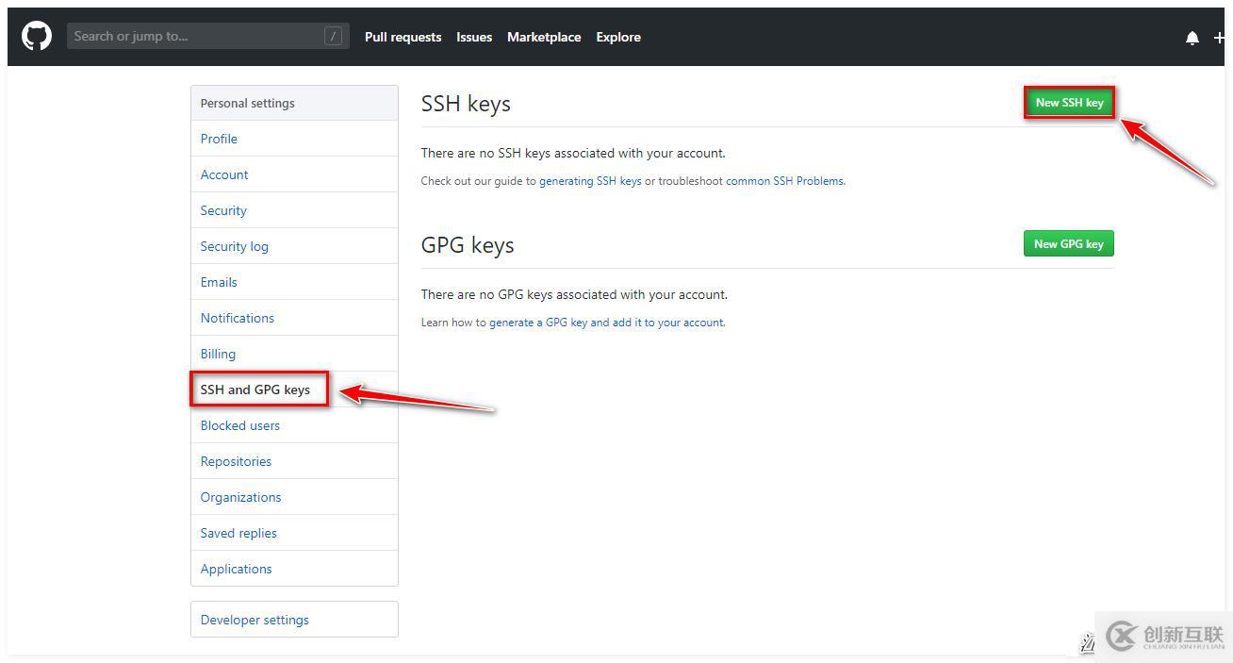The width and height of the screenshot is (1233, 663).
Task: Open common SSH Problems link
Action: (784, 181)
